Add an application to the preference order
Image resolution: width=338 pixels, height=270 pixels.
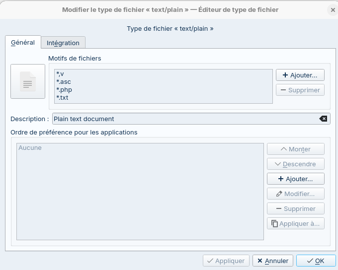click(x=296, y=179)
